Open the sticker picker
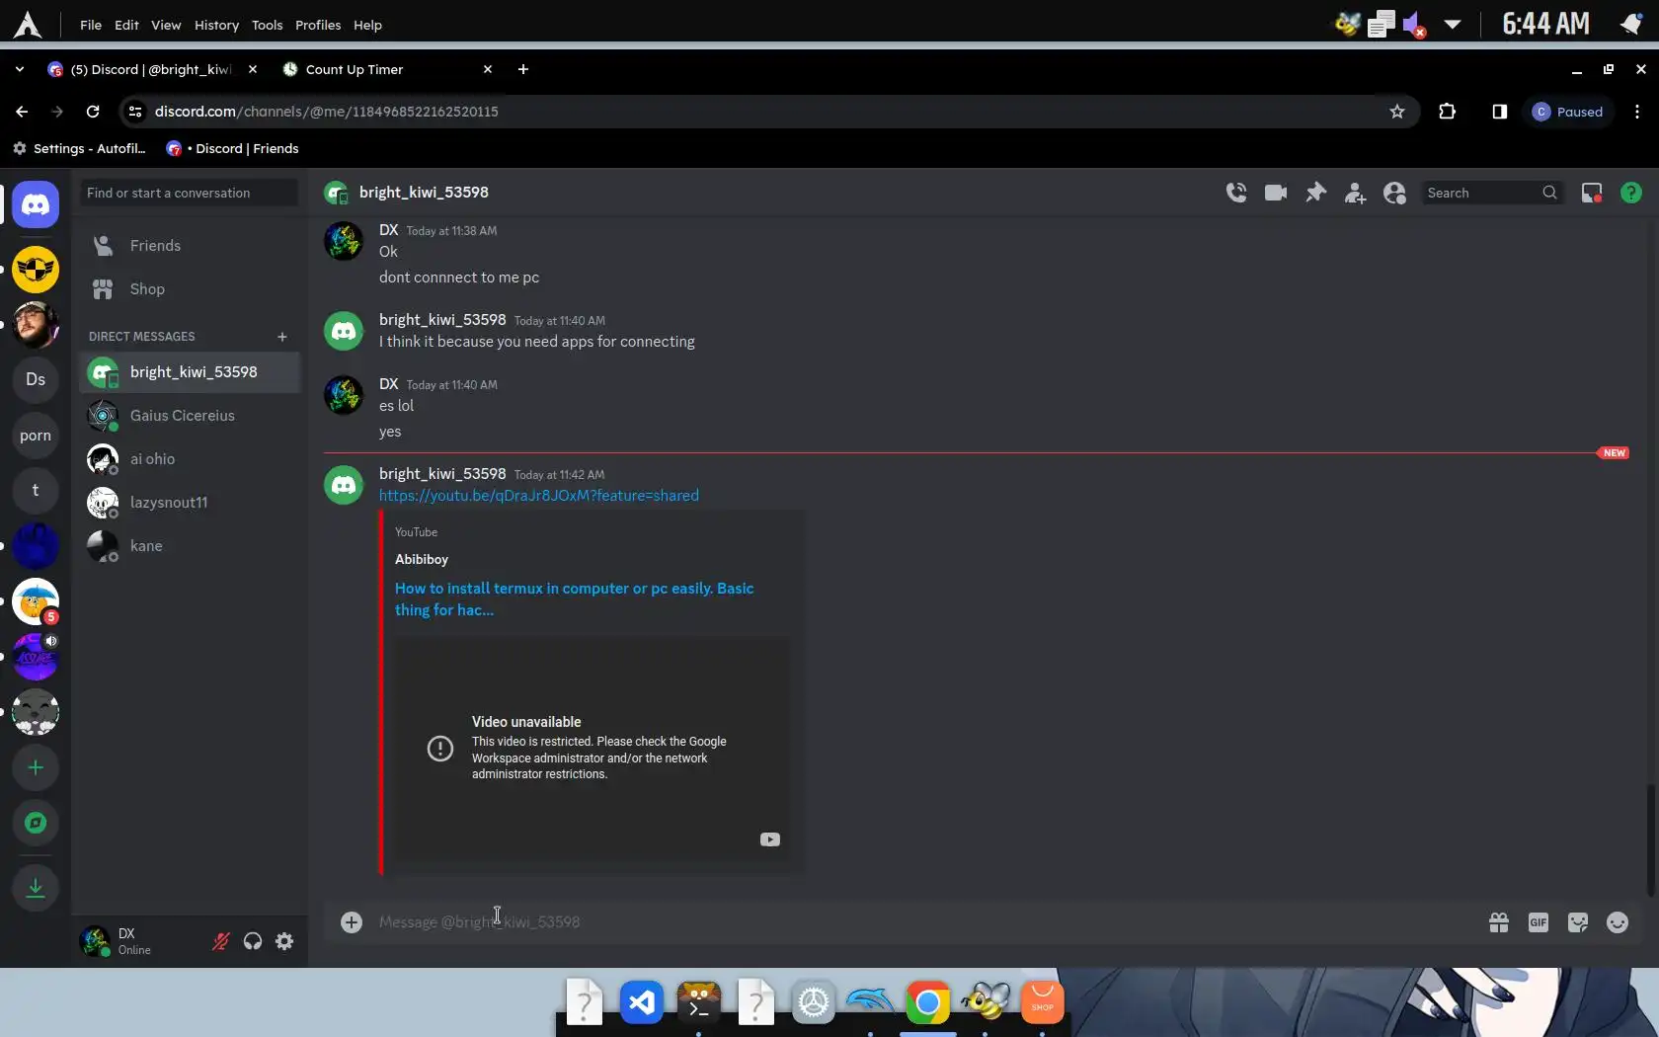 click(x=1578, y=921)
